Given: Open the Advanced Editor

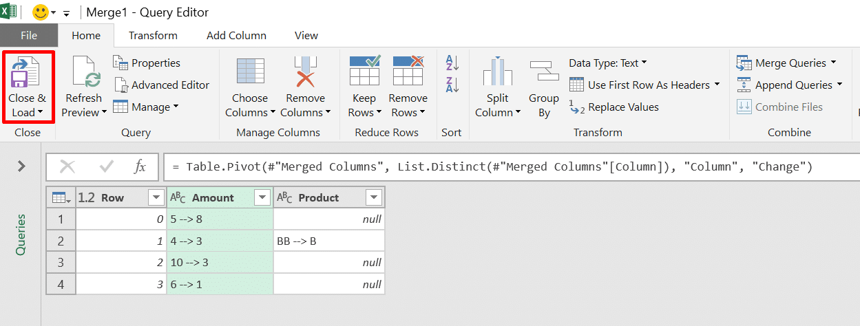Looking at the screenshot, I should point(162,85).
